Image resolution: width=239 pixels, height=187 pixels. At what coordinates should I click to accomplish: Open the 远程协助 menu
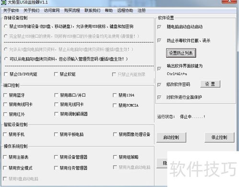click(125, 11)
